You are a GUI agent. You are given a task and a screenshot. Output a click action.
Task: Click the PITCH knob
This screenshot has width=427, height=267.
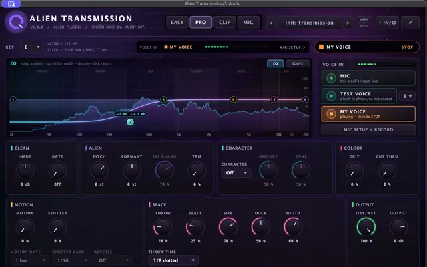click(99, 170)
